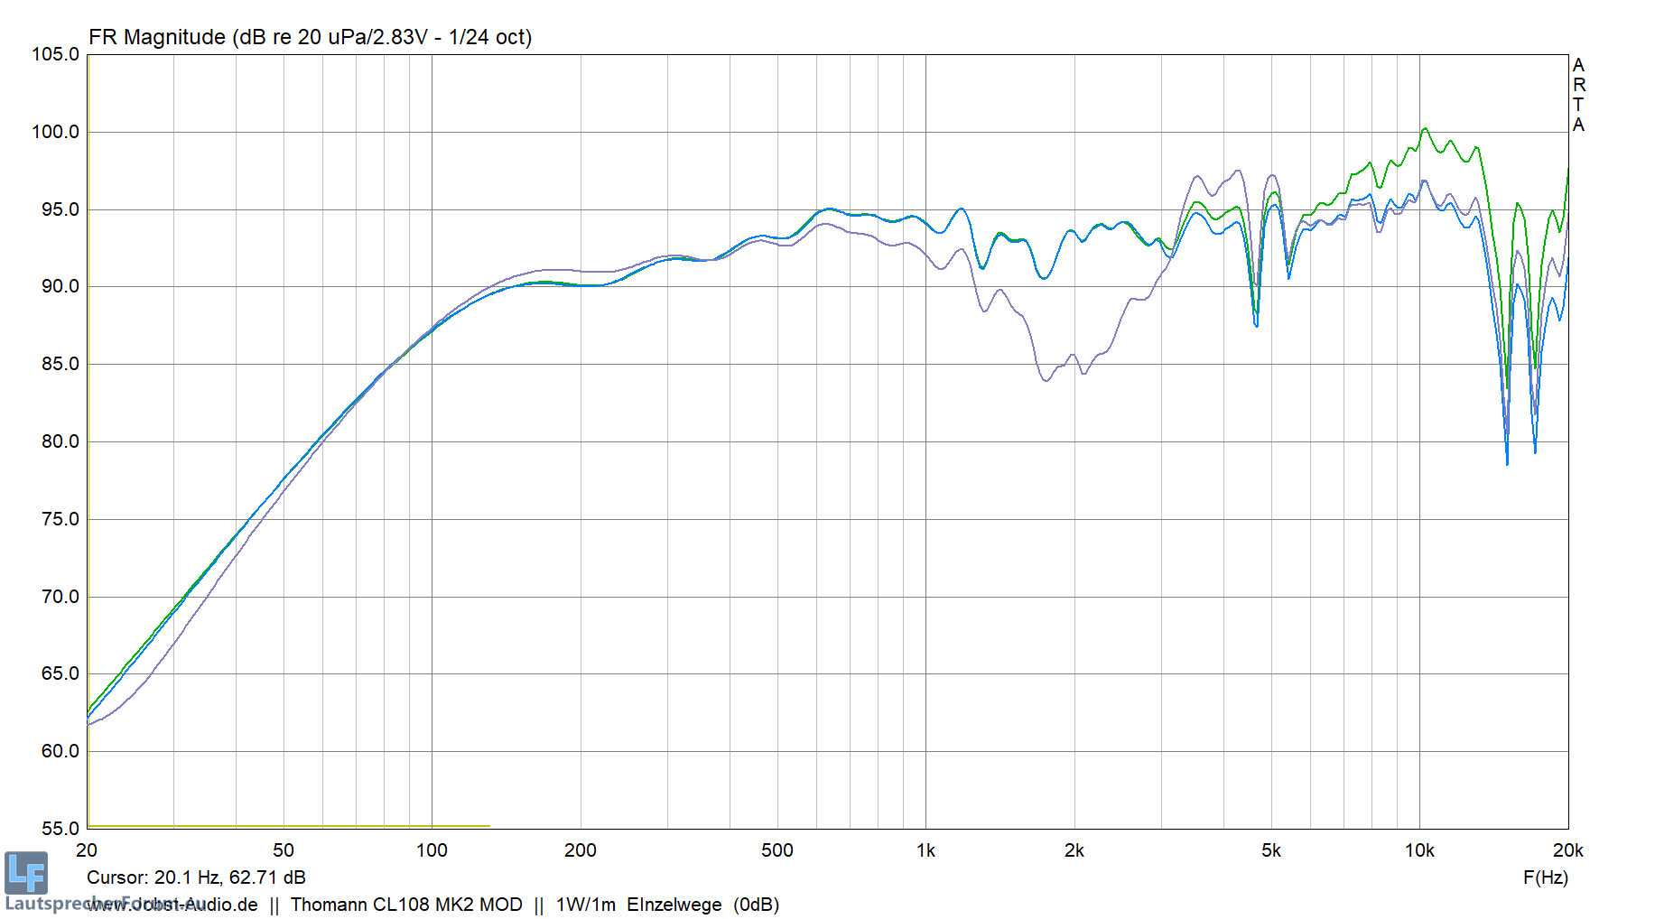The width and height of the screenshot is (1655, 919).
Task: Click the F(Hz) axis label
Action: (1545, 877)
